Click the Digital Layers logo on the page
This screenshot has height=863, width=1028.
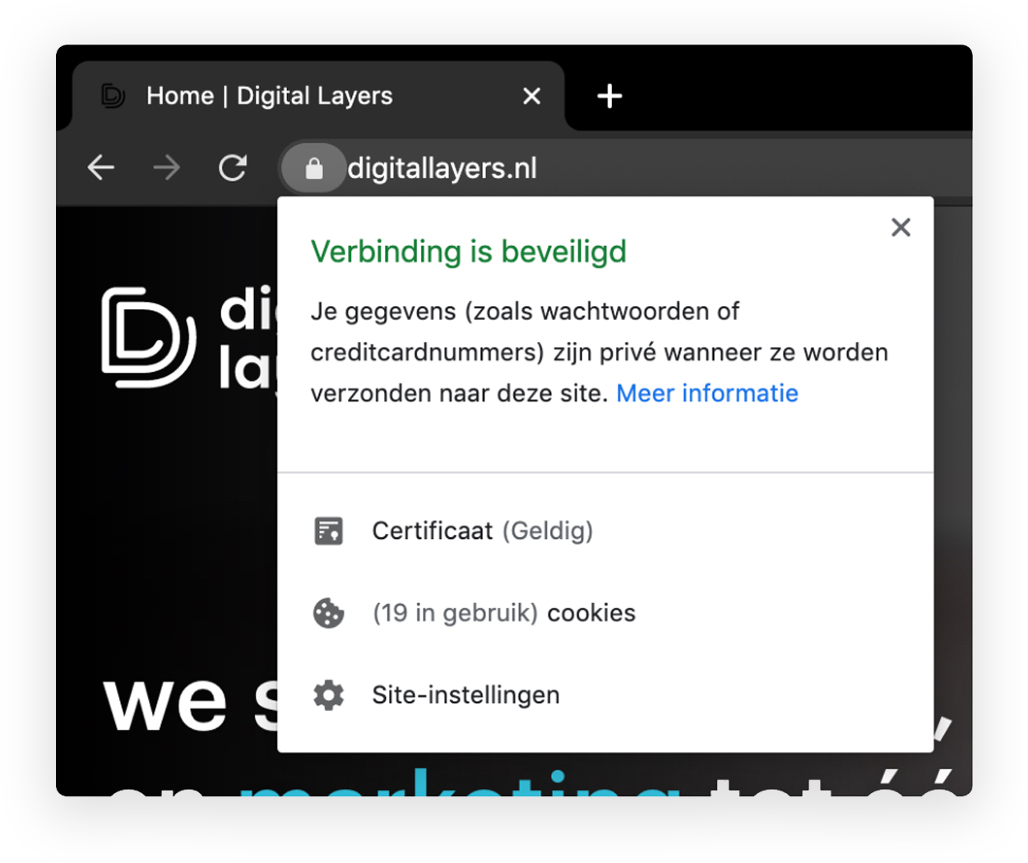(x=189, y=337)
